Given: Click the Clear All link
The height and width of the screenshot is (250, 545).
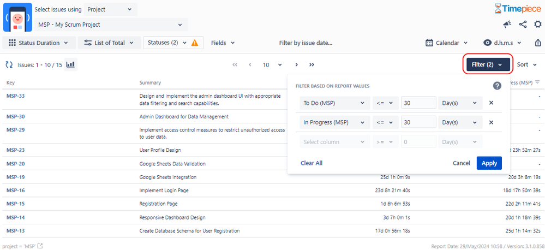Looking at the screenshot, I should tap(312, 163).
